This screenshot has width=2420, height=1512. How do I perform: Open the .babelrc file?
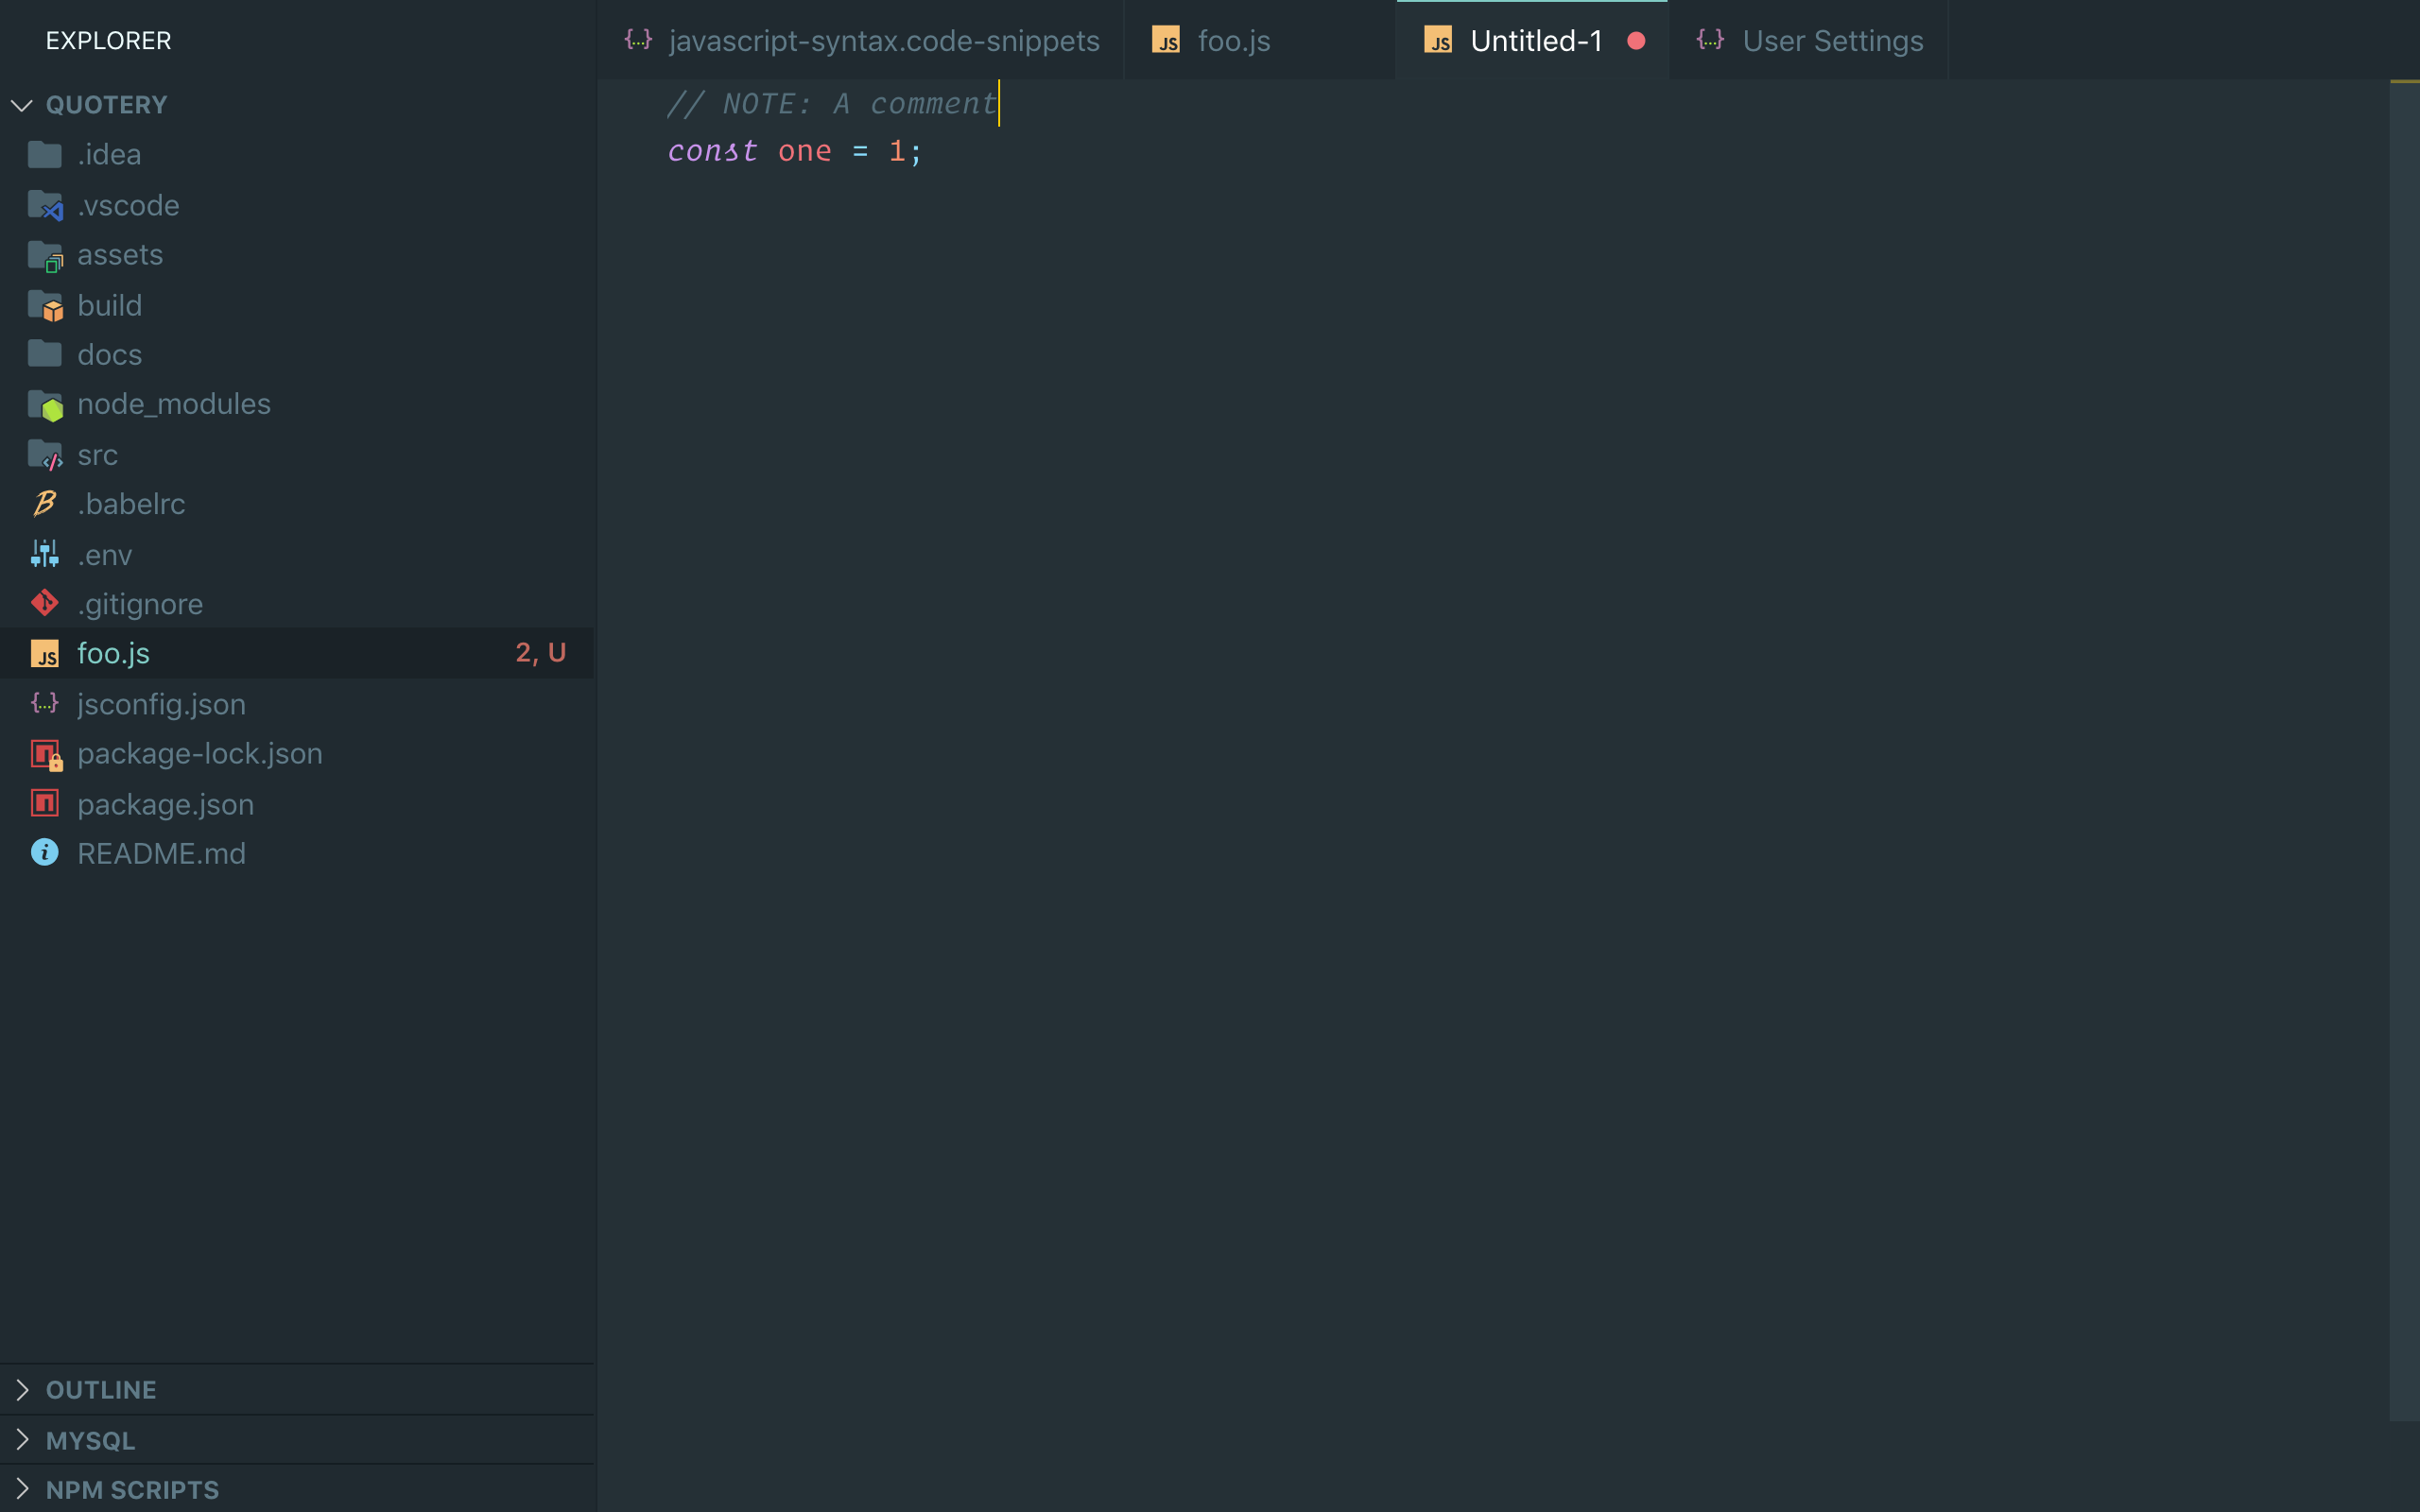pos(297,504)
